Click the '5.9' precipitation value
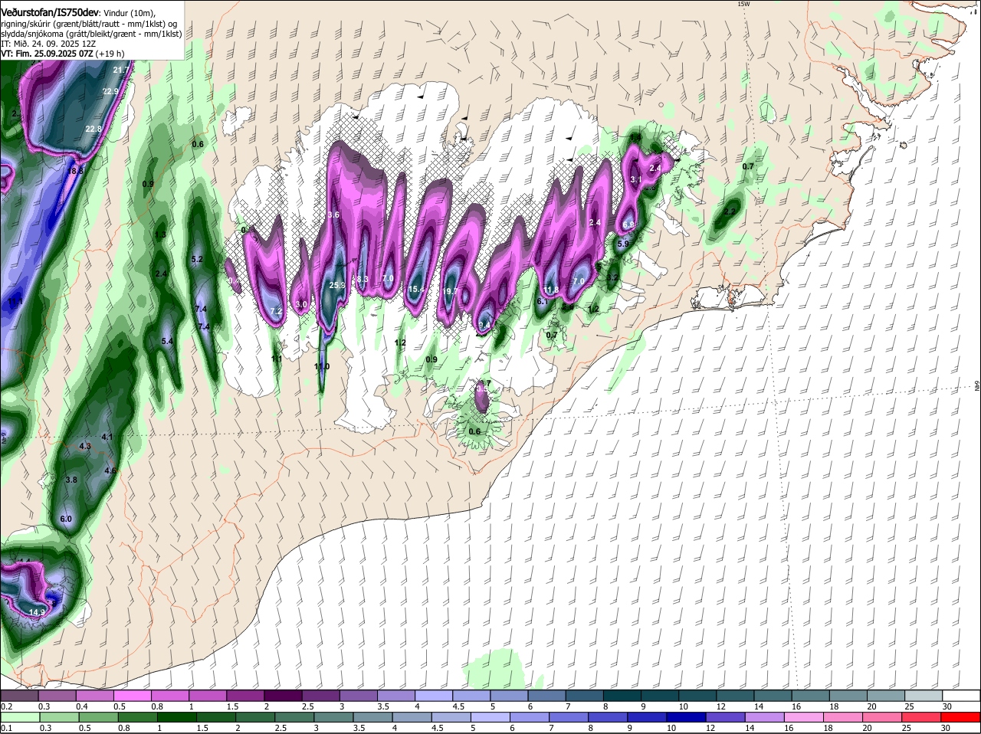The image size is (981, 734). pos(623,244)
